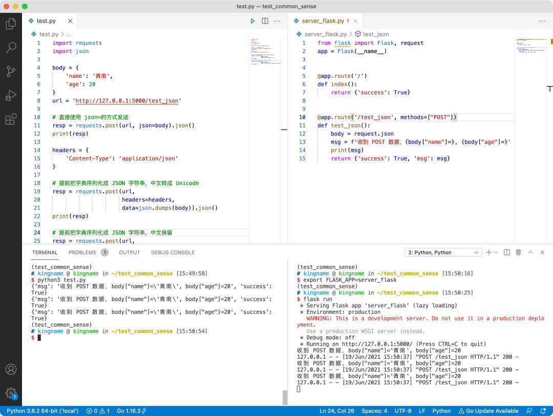Click the left terminal's vertical scrollbar
This screenshot has height=416, width=553.
point(285,398)
